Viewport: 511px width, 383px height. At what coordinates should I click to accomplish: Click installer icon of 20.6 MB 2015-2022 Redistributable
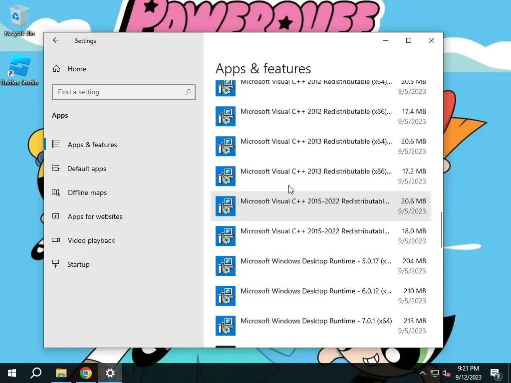tap(226, 206)
